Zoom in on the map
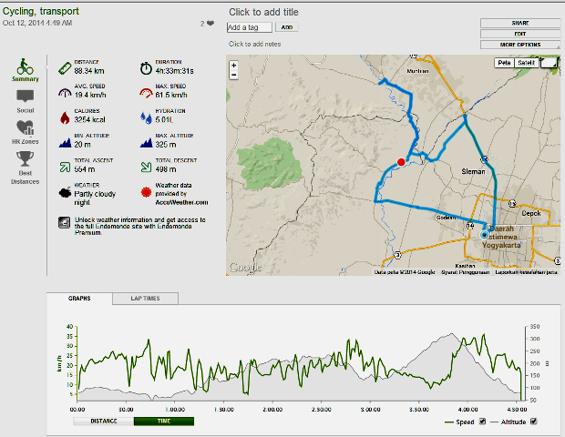 (234, 66)
